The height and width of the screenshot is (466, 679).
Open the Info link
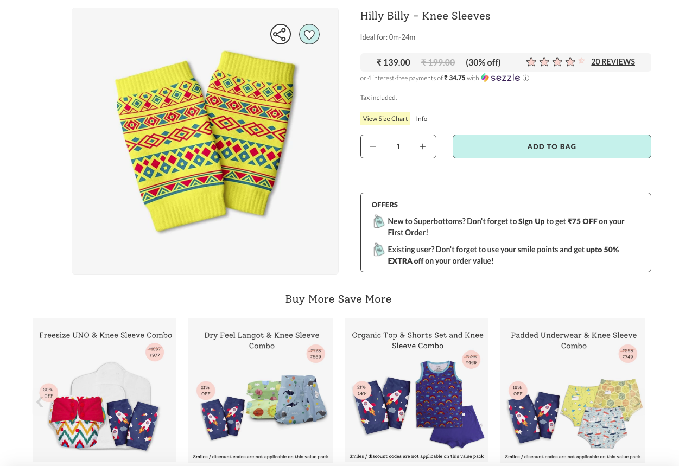pyautogui.click(x=422, y=119)
